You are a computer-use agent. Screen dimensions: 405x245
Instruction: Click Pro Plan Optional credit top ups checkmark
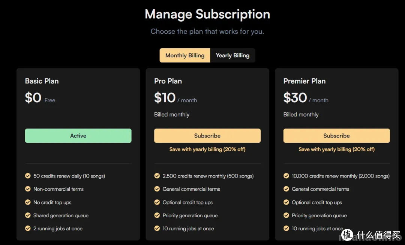157,202
